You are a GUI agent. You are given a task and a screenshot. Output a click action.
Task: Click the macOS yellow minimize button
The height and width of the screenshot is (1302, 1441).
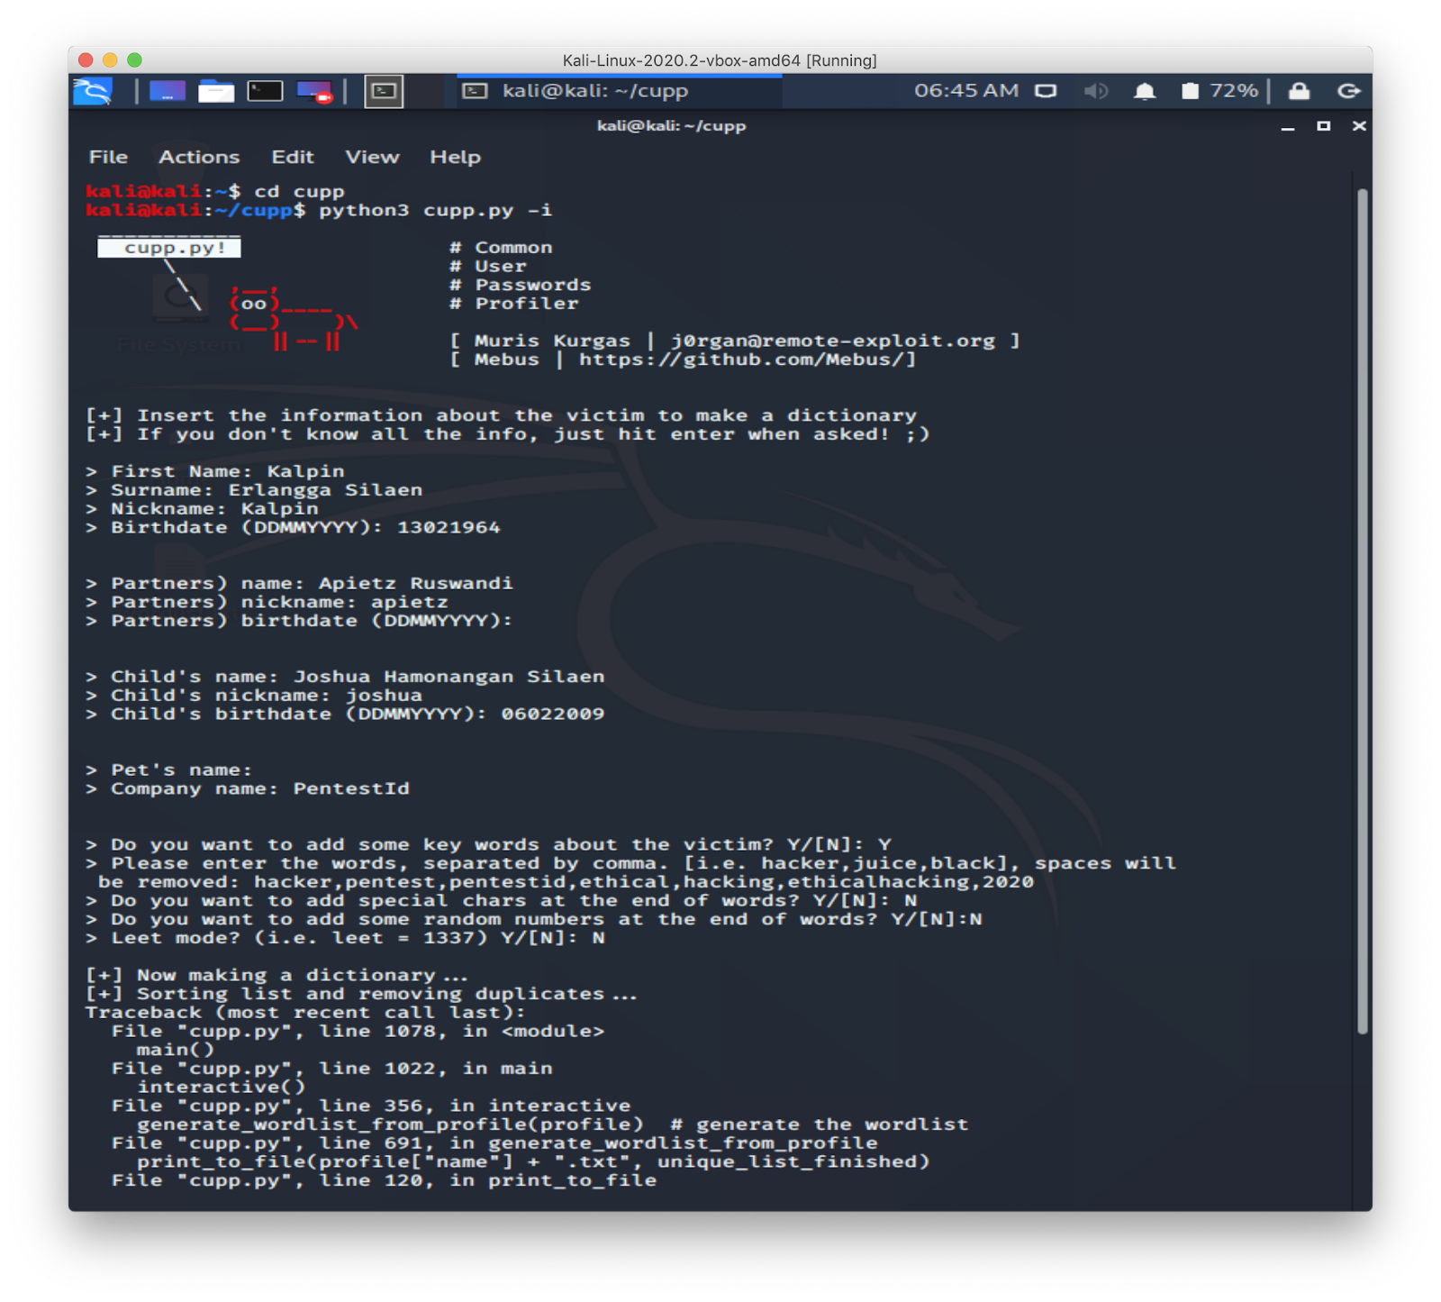pos(110,59)
